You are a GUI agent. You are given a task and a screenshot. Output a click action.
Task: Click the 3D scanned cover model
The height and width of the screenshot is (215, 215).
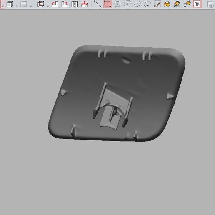[x=117, y=93]
